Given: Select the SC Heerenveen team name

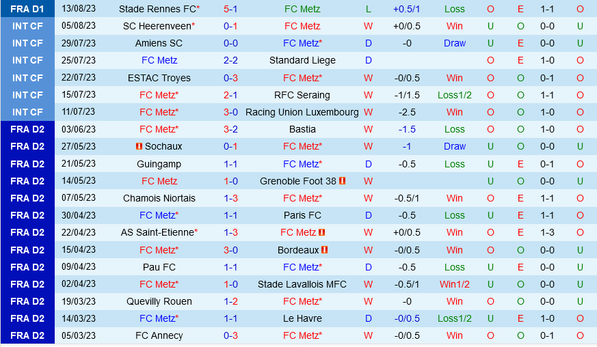Looking at the screenshot, I should (157, 26).
